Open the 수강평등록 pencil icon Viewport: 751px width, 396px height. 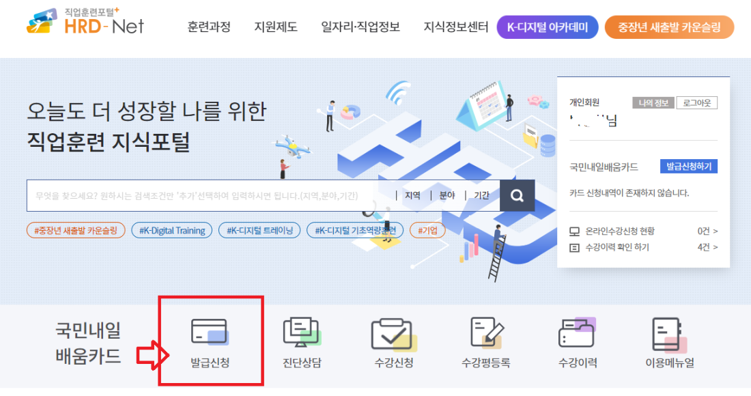pyautogui.click(x=487, y=333)
